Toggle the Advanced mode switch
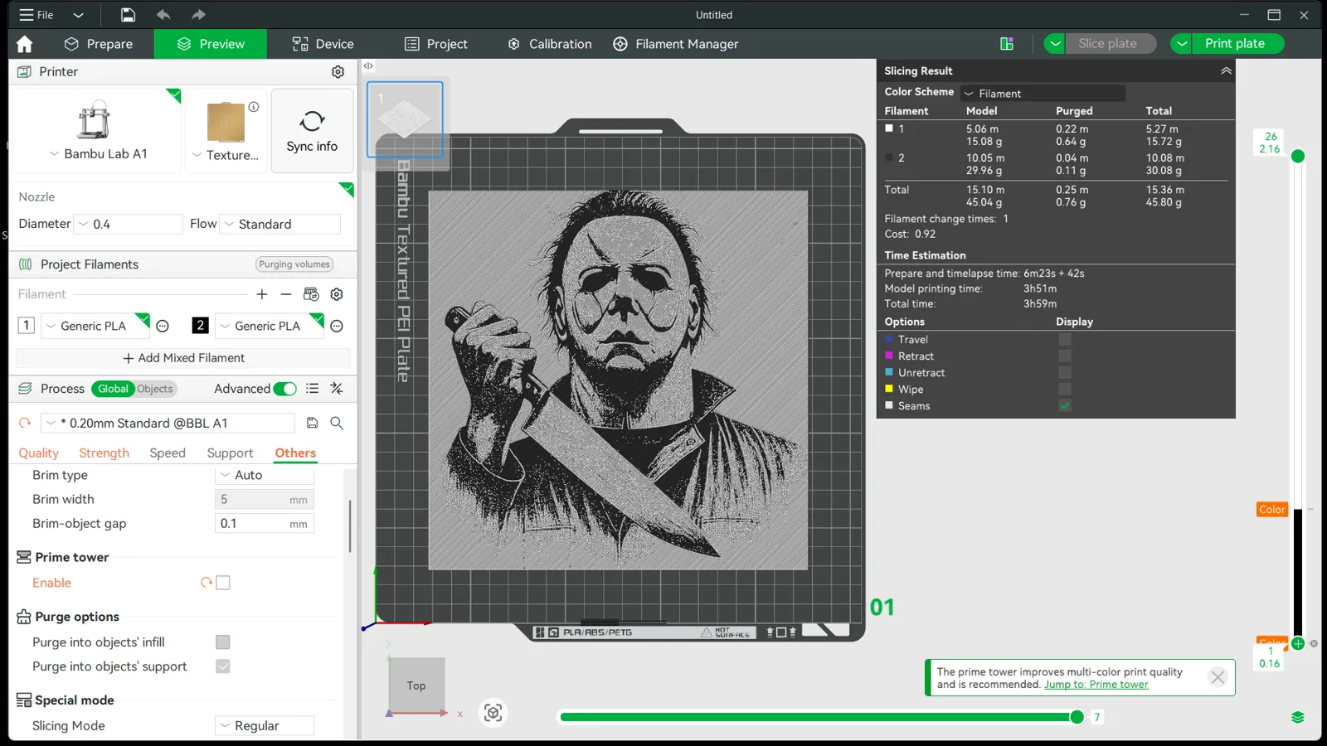The height and width of the screenshot is (746, 1327). (284, 389)
